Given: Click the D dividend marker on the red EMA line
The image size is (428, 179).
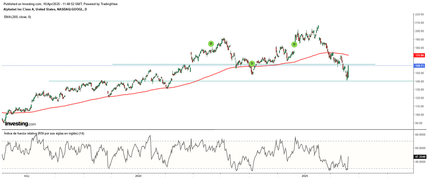Looking at the screenshot, I should click(x=252, y=64).
